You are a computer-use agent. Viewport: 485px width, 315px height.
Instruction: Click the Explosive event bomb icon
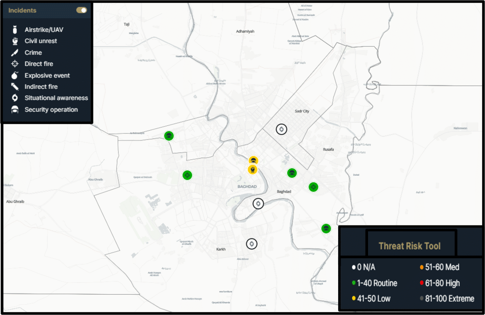coord(15,75)
